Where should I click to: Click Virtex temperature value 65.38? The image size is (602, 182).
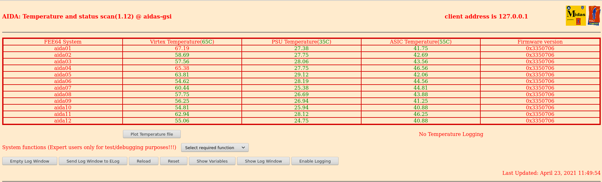point(182,68)
